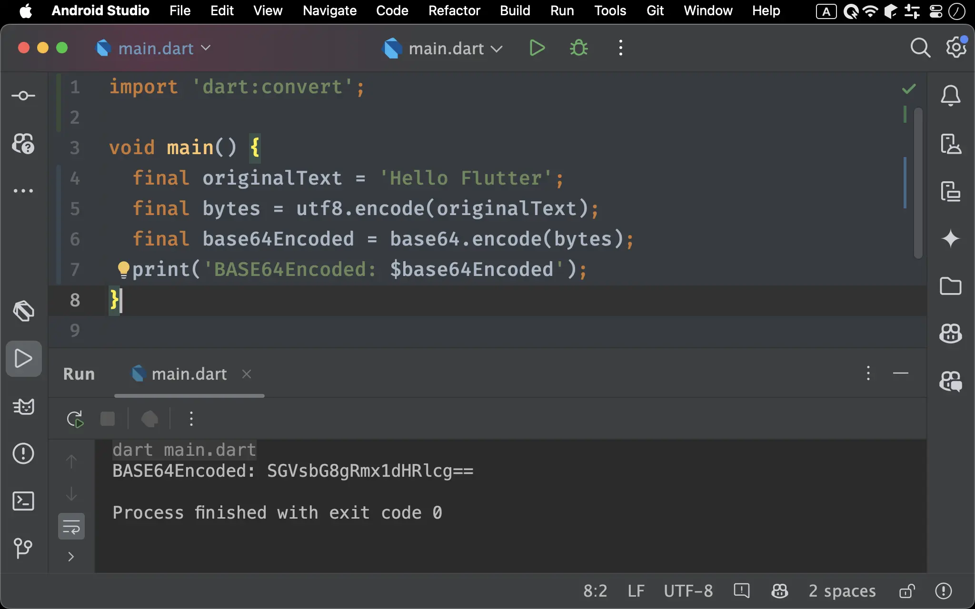The width and height of the screenshot is (975, 609).
Task: Open the Copilot help sidebar icon
Action: (23, 143)
